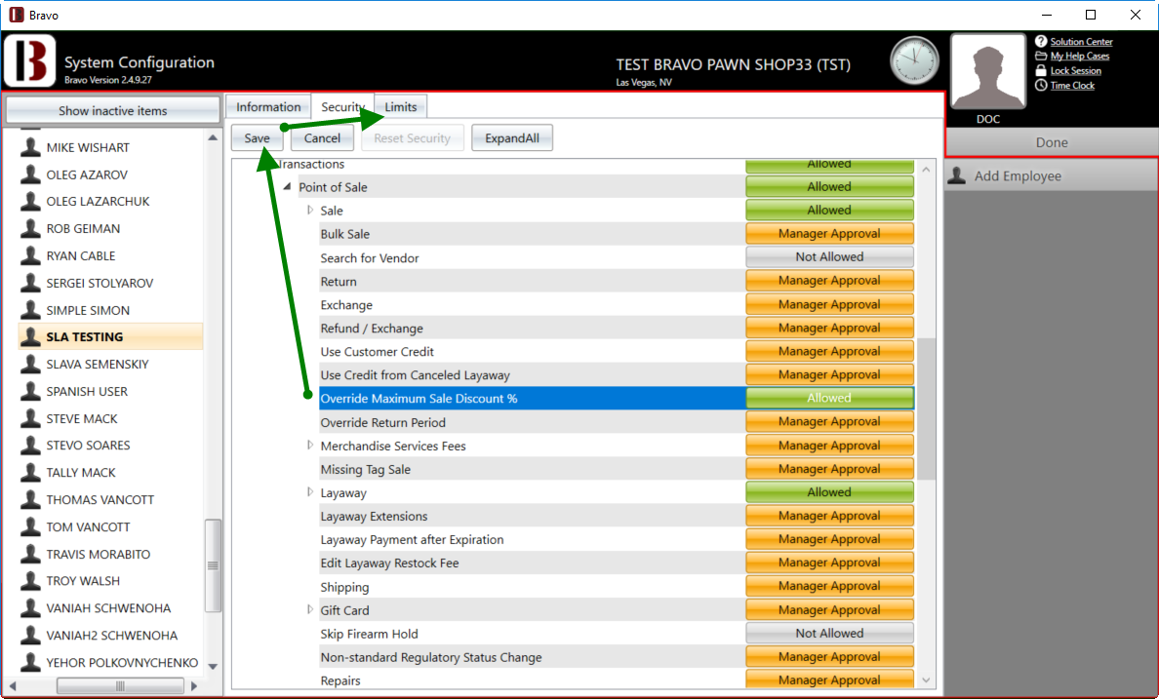Toggle Search for Vendor Not Allowed button
The height and width of the screenshot is (699, 1159).
tap(829, 257)
